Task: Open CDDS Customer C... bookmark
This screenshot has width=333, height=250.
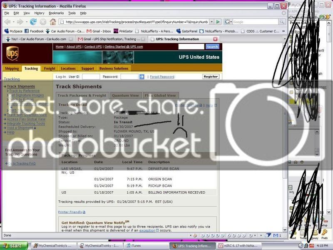Action: point(260,31)
